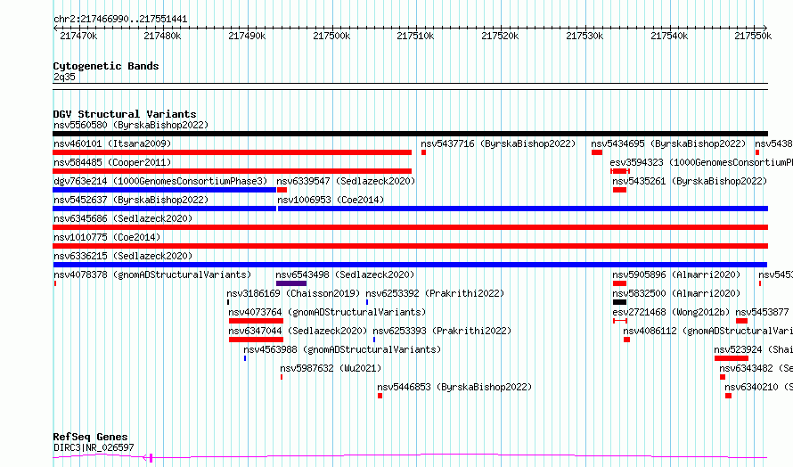Open nsv4073764 (gnomADStructuralVariants) label
Image resolution: width=793 pixels, height=467 pixels.
pyautogui.click(x=327, y=312)
